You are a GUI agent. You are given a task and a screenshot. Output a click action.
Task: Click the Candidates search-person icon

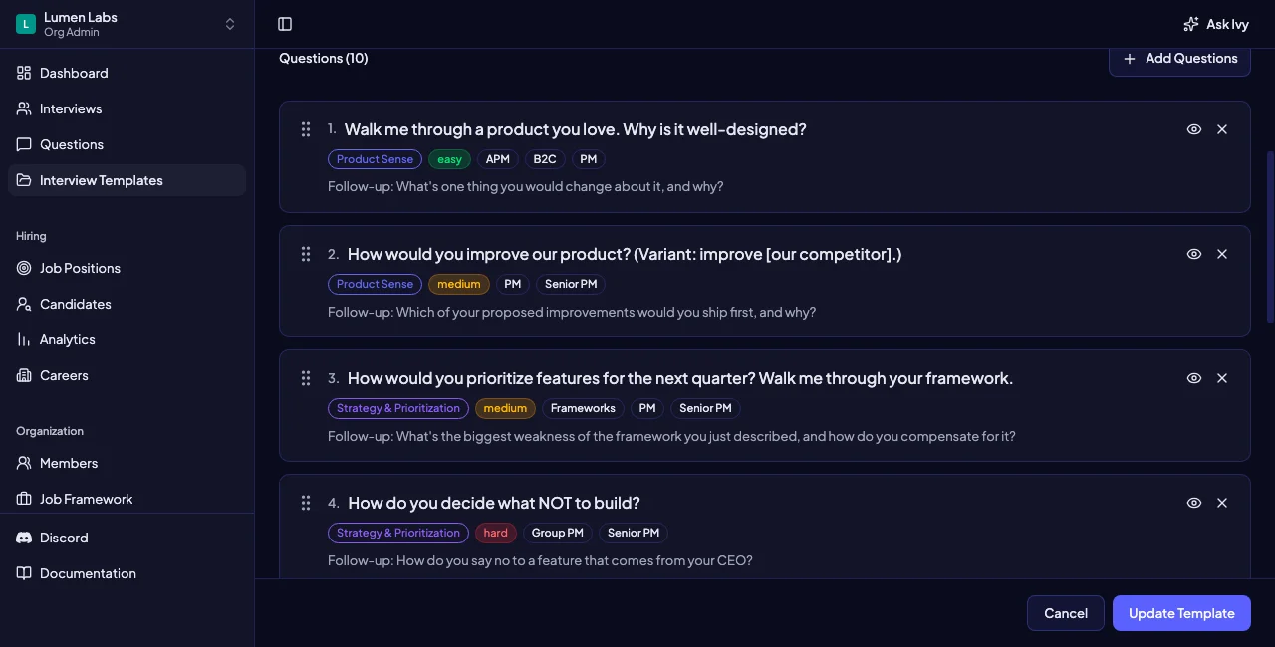tap(24, 304)
